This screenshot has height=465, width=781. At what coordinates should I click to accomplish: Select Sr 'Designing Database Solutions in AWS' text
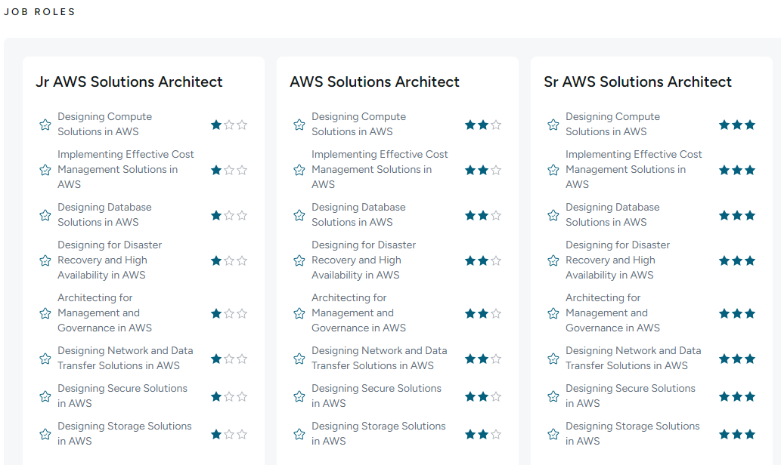click(612, 214)
